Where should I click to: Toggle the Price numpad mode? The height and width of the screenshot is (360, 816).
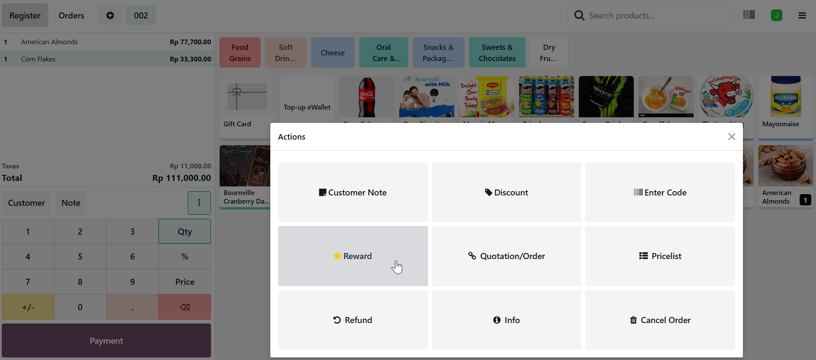tap(185, 282)
